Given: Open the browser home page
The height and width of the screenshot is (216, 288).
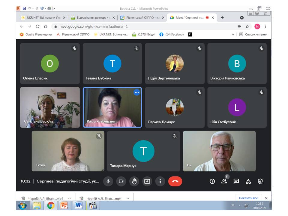Looking at the screenshot, I should [x=46, y=26].
